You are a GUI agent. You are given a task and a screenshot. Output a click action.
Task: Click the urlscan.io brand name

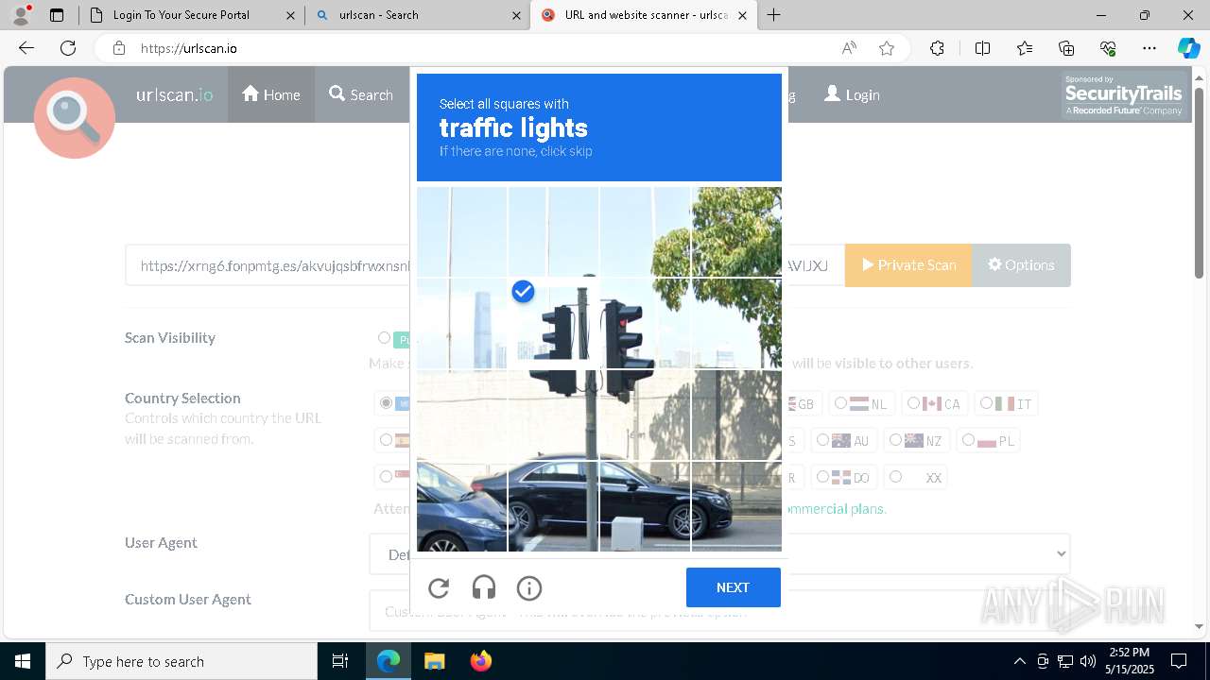pos(175,94)
